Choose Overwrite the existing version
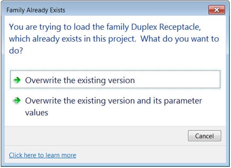The height and width of the screenshot is (168, 231). (115, 80)
